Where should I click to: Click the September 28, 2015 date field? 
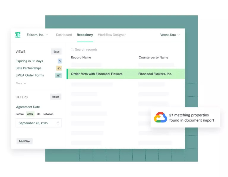click(x=39, y=123)
